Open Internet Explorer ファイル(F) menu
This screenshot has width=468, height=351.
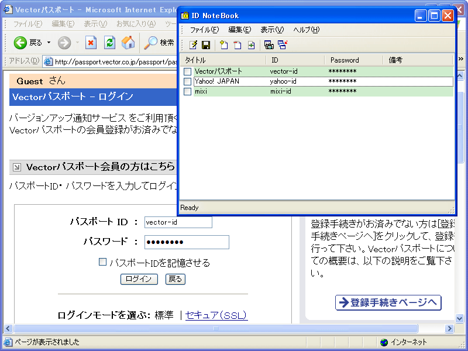[x=27, y=24]
